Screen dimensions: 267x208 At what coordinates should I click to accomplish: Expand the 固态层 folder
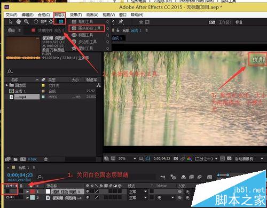7,85
